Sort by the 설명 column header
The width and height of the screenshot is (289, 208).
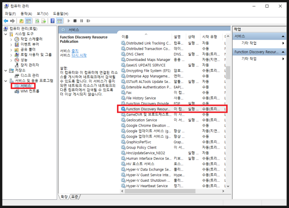click(x=179, y=37)
